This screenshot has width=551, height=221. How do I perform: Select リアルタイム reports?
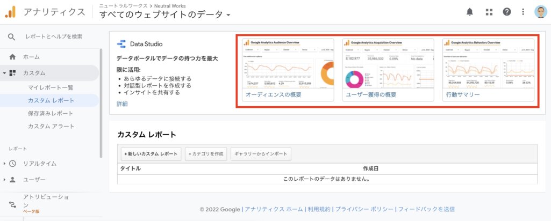(40, 164)
